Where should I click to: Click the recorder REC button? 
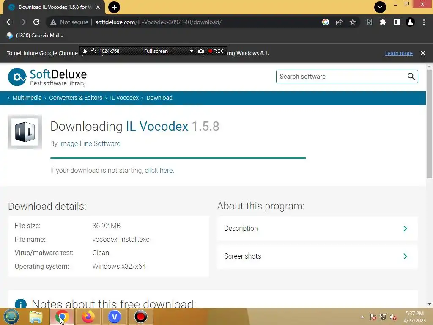click(216, 51)
